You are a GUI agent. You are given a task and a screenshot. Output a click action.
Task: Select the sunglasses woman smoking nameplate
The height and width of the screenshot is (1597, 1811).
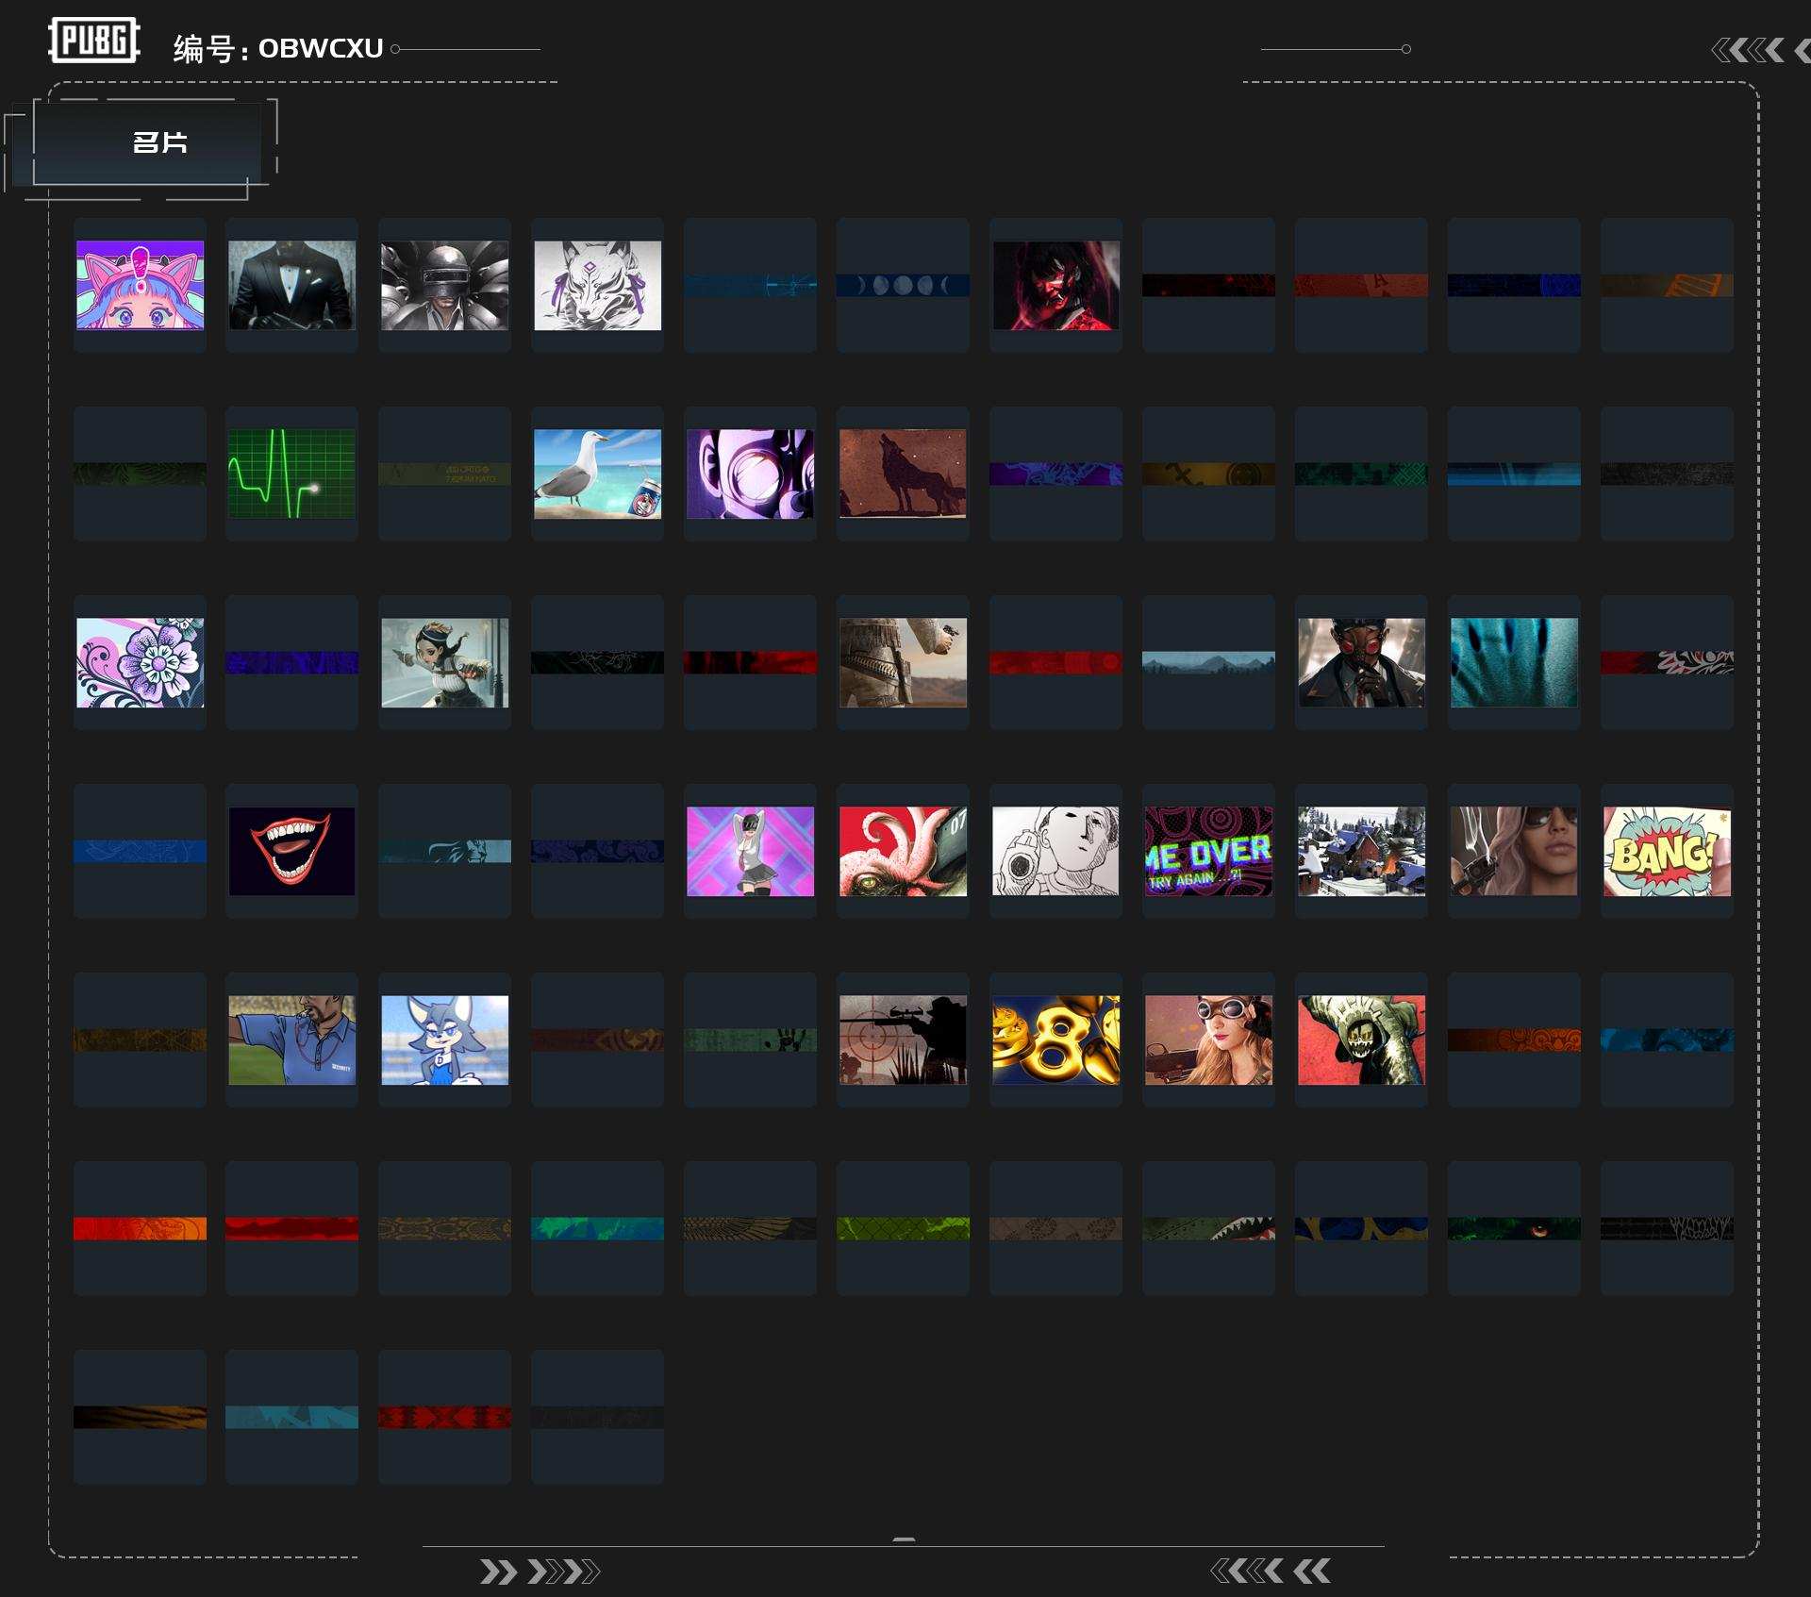tap(1514, 851)
